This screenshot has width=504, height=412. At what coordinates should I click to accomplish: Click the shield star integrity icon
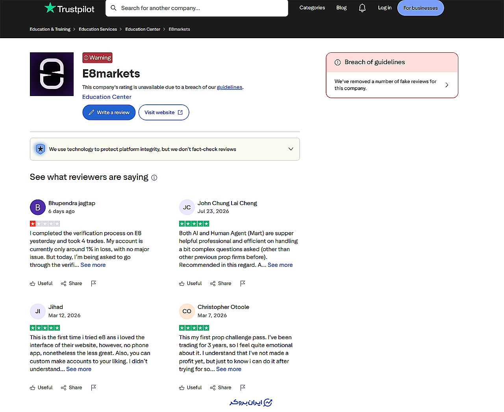click(40, 149)
